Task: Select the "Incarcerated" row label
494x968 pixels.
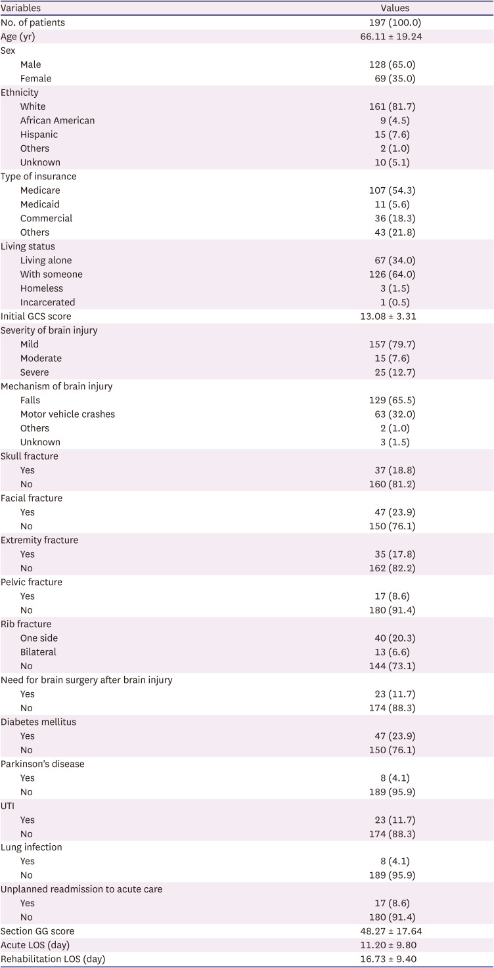Action: point(47,302)
